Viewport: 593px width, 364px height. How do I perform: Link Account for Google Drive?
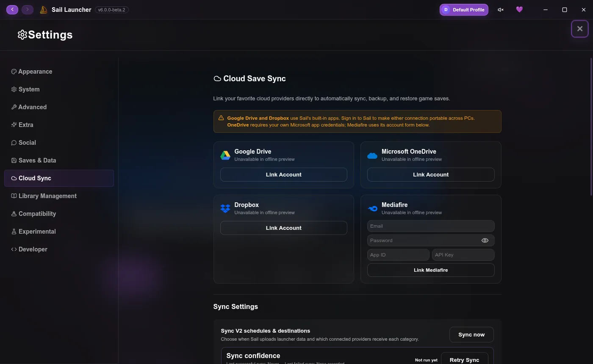tap(284, 174)
